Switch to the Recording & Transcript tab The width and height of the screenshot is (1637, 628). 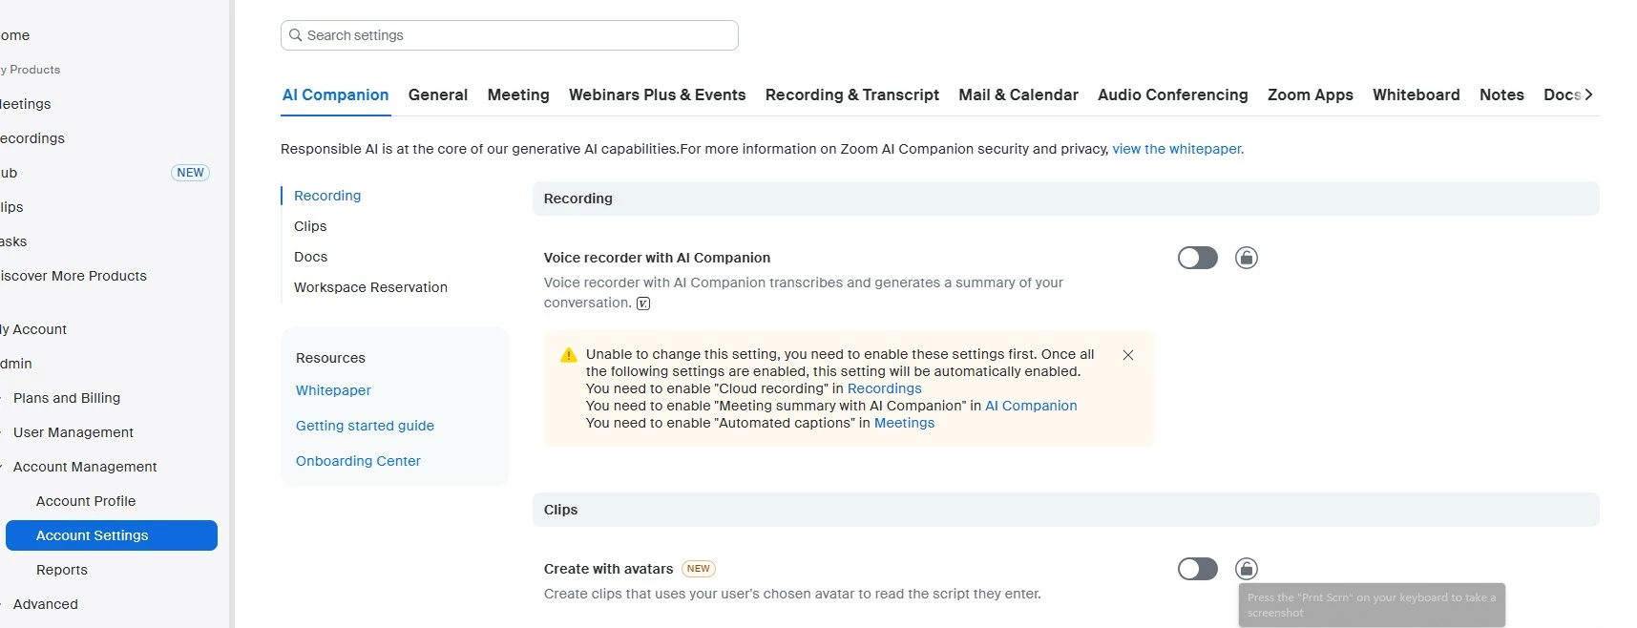tap(851, 94)
